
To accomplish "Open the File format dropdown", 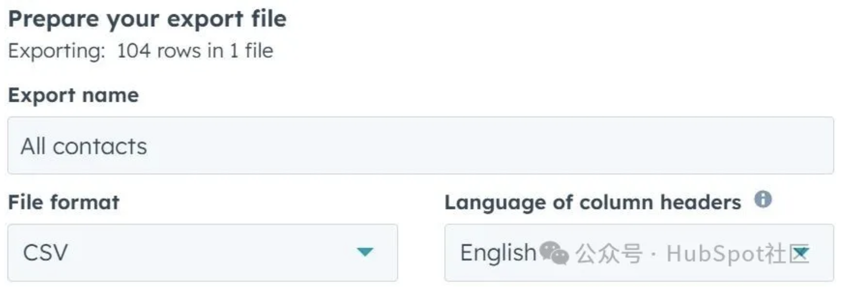I will tap(202, 253).
